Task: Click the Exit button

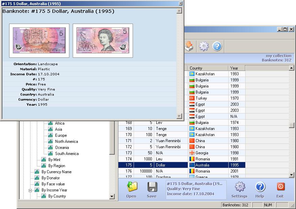Action: (x=280, y=190)
